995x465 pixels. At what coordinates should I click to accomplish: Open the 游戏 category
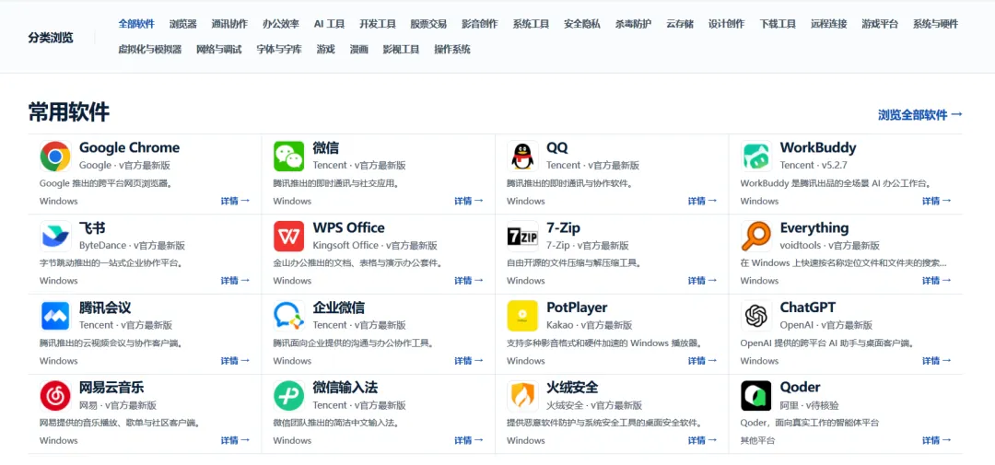pos(325,49)
